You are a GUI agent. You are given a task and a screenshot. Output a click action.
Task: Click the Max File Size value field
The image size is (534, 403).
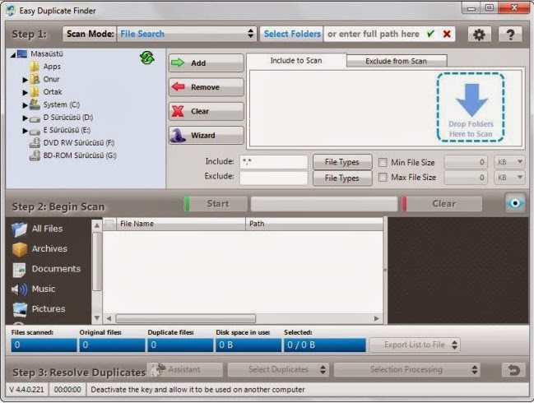click(466, 178)
